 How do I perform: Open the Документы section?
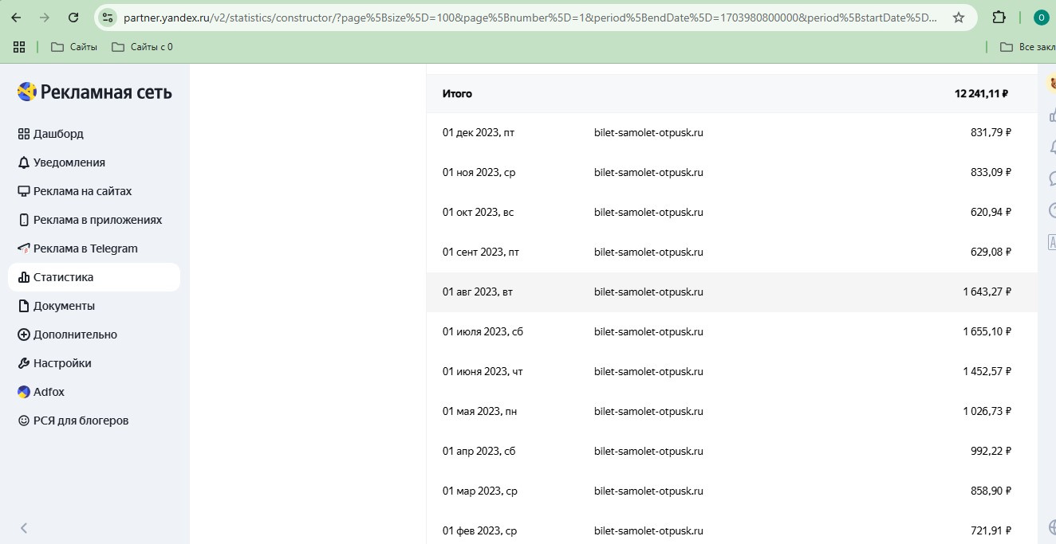click(x=56, y=306)
